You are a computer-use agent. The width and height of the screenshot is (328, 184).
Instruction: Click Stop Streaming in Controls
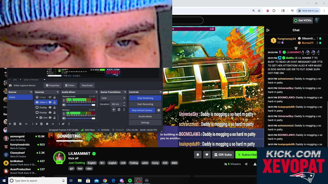pos(145,98)
